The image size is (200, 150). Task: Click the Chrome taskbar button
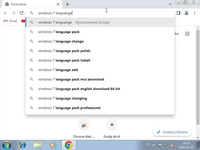[x=68, y=145]
